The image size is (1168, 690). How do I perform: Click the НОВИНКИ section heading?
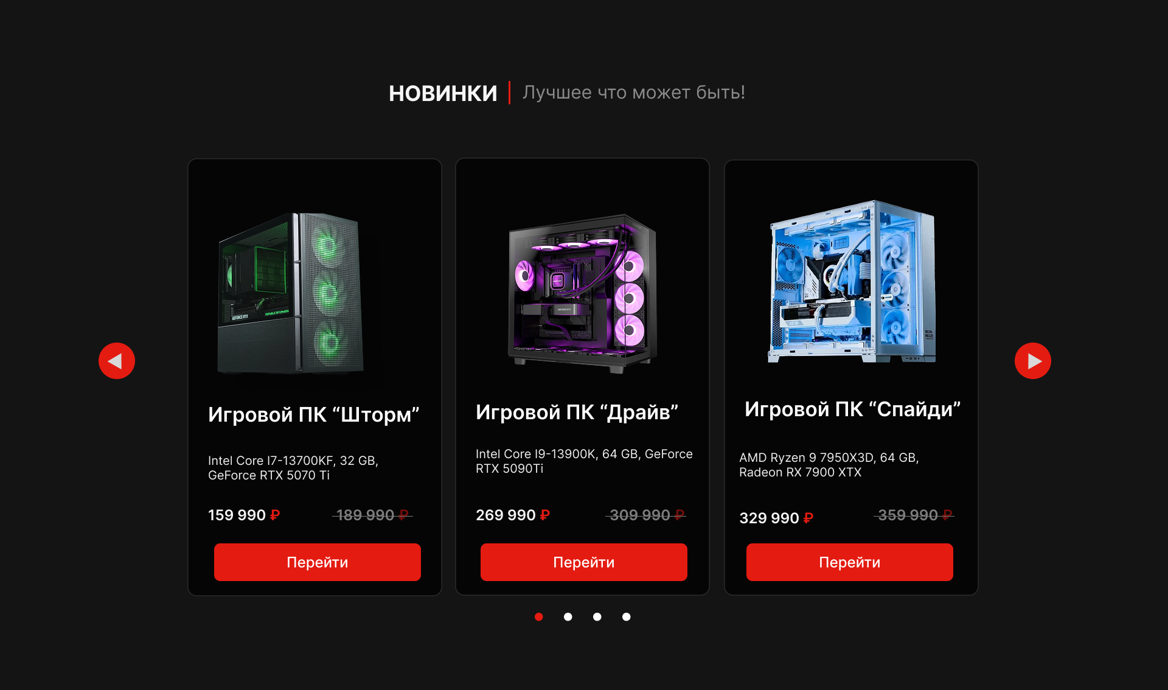[443, 93]
